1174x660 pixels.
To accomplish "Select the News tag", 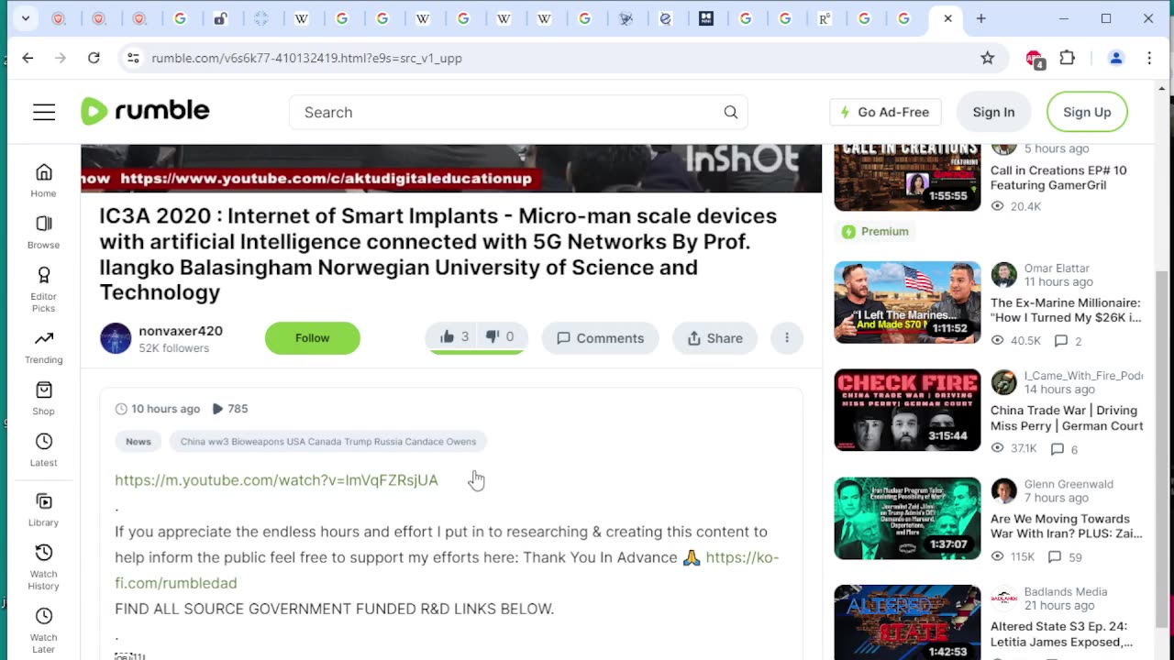I will click(138, 442).
